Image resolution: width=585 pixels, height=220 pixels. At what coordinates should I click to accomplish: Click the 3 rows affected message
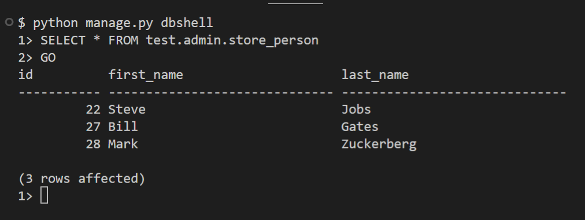[82, 178]
